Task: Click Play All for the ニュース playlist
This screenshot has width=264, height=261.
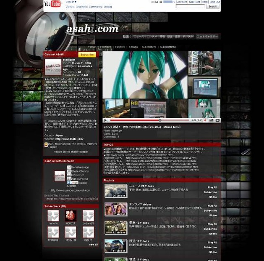Action: (212, 187)
